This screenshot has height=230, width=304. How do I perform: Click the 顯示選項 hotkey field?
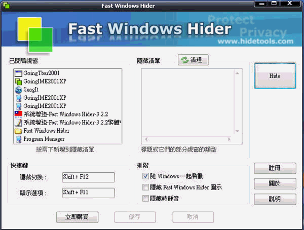point(88,193)
